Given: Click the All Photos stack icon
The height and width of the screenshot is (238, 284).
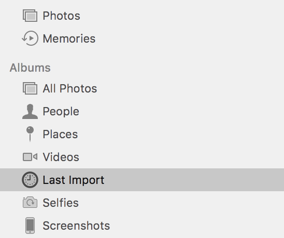Looking at the screenshot, I should click(30, 88).
